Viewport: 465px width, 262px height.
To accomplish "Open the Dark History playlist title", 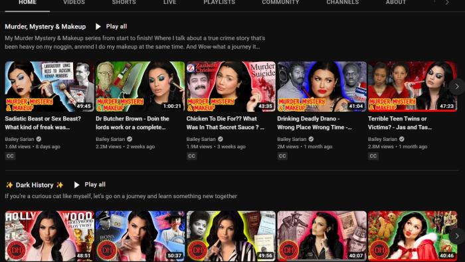I will 35,185.
